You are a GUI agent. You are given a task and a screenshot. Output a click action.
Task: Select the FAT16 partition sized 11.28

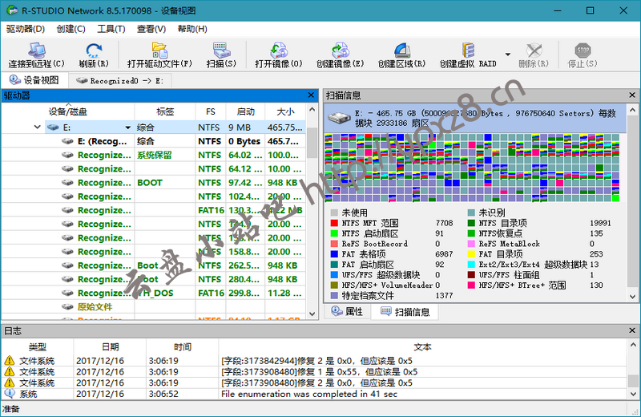153,293
